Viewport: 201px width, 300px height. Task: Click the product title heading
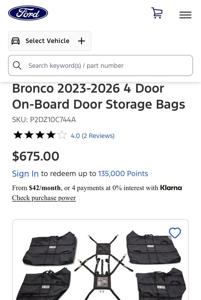point(98,96)
